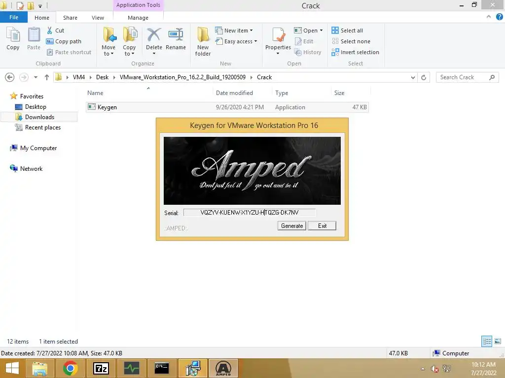Image resolution: width=505 pixels, height=378 pixels.
Task: Customize Quick Access Toolbar dropdown
Action: pyautogui.click(x=40, y=6)
